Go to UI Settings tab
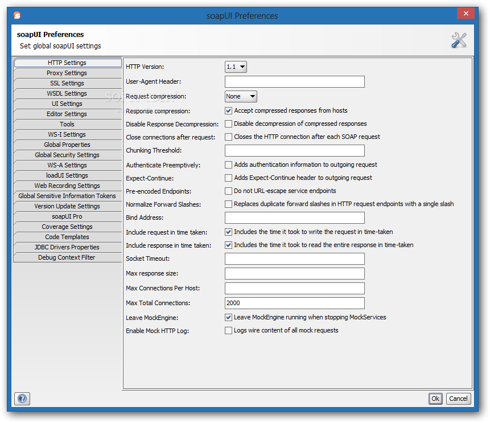 tap(68, 104)
